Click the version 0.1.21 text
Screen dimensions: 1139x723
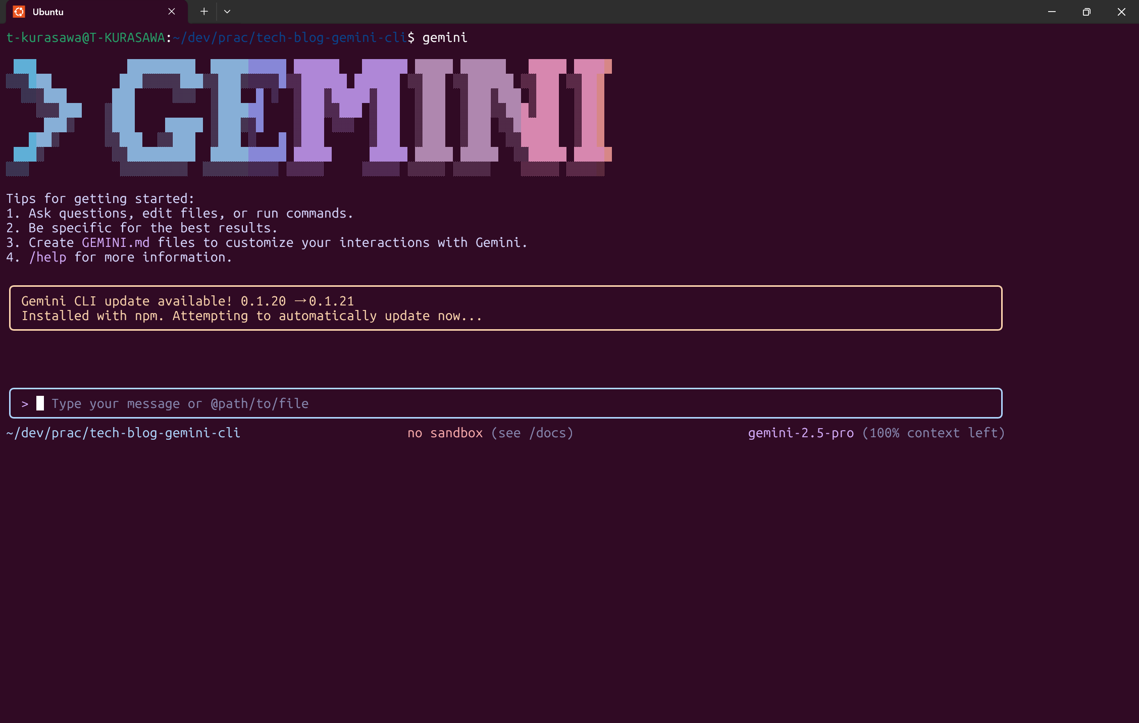pyautogui.click(x=331, y=301)
